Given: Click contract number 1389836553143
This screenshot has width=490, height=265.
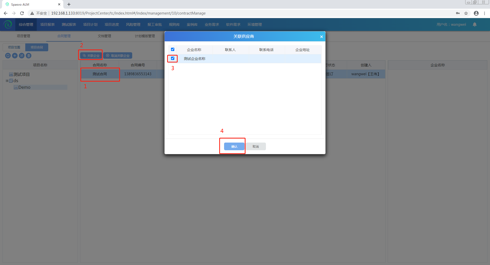Looking at the screenshot, I should 138,74.
